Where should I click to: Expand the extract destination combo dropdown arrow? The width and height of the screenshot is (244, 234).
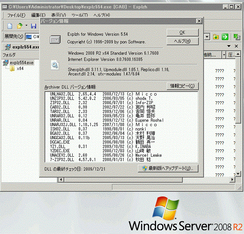click(x=207, y=37)
